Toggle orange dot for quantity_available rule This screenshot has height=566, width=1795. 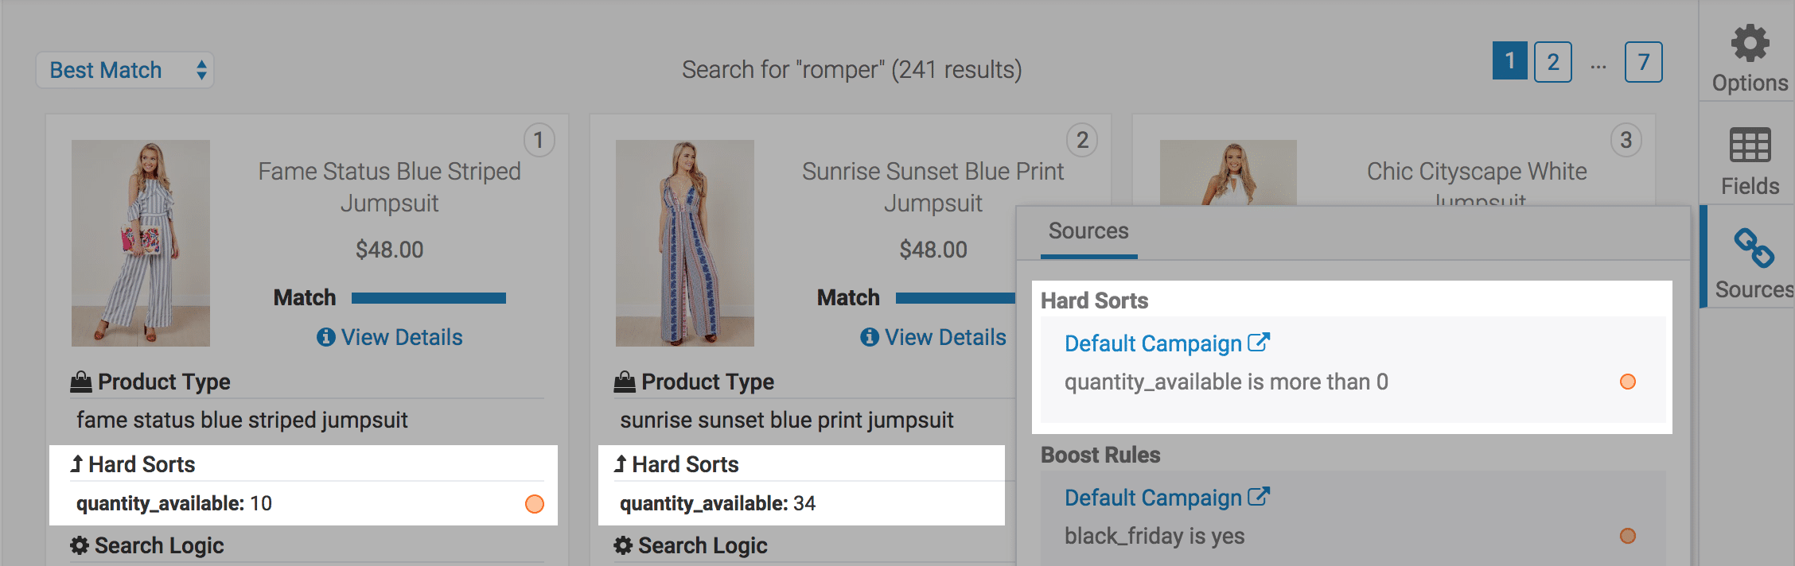coord(1627,382)
